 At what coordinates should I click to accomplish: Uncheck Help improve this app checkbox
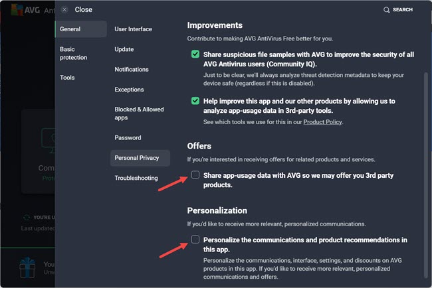(x=195, y=101)
